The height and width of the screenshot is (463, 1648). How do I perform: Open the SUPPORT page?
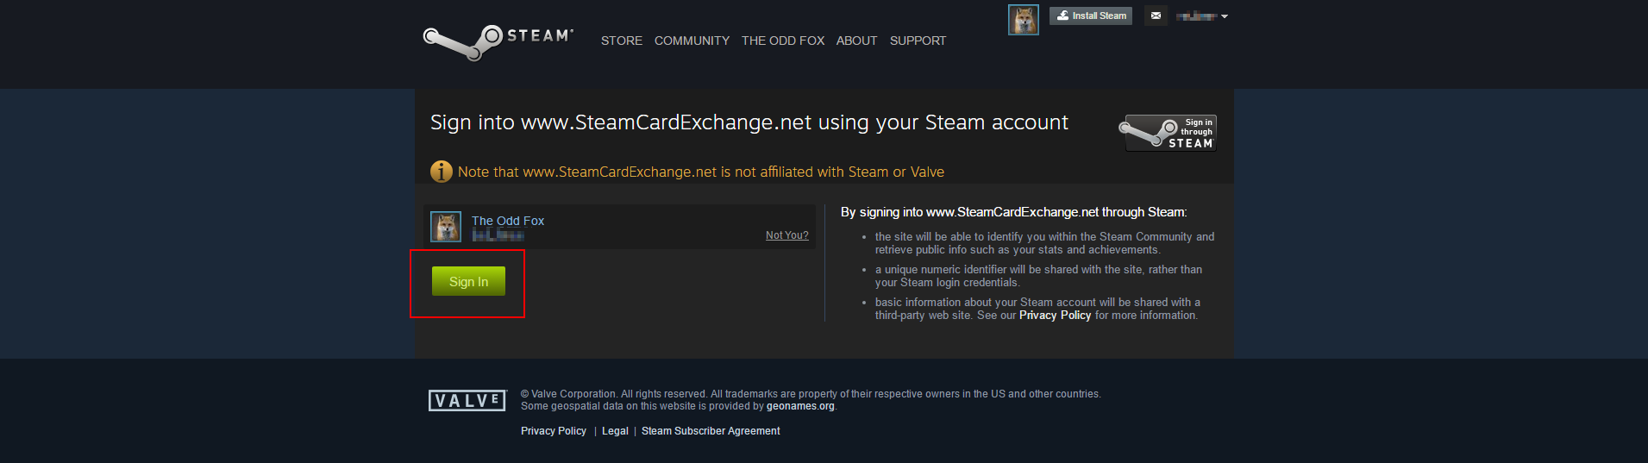[918, 41]
